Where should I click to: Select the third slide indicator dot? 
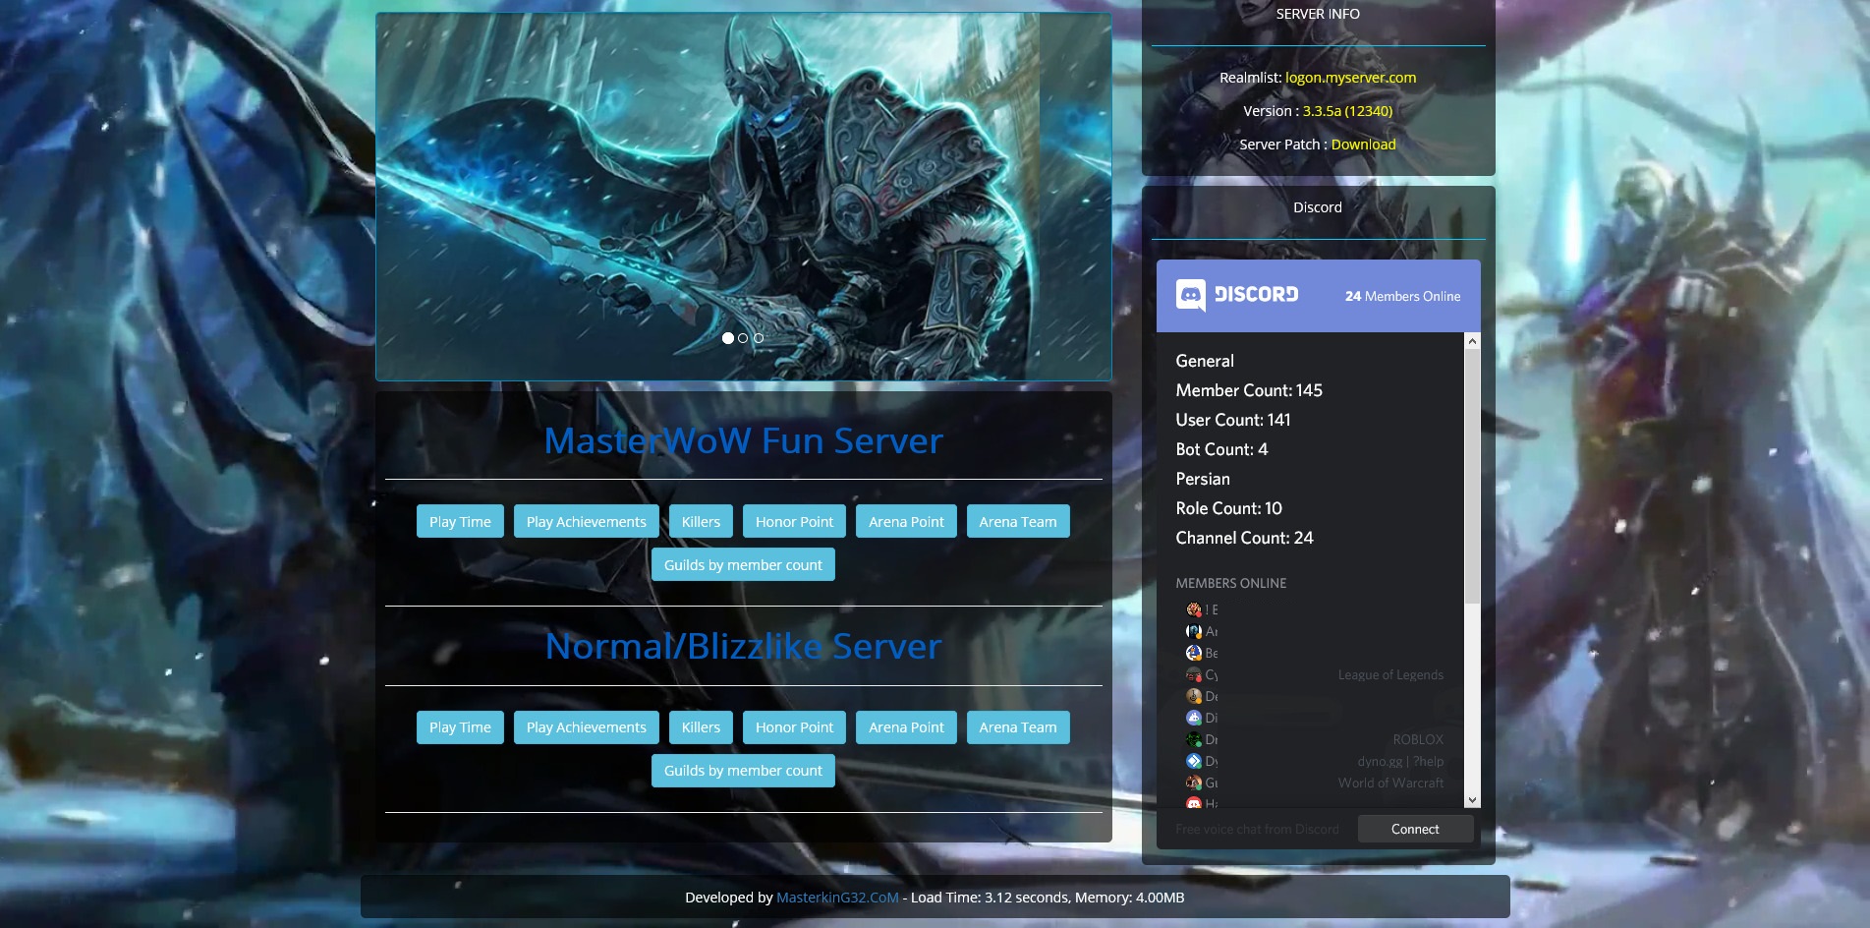[759, 338]
